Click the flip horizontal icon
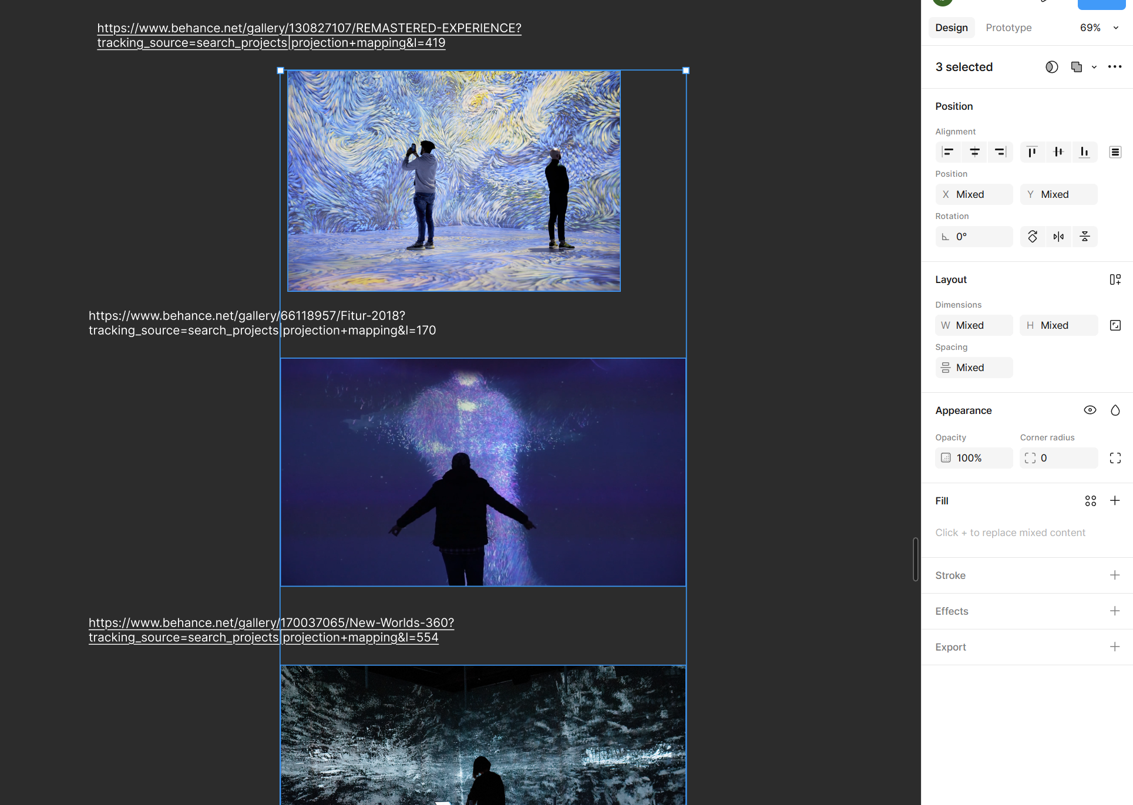Image resolution: width=1133 pixels, height=805 pixels. point(1058,237)
